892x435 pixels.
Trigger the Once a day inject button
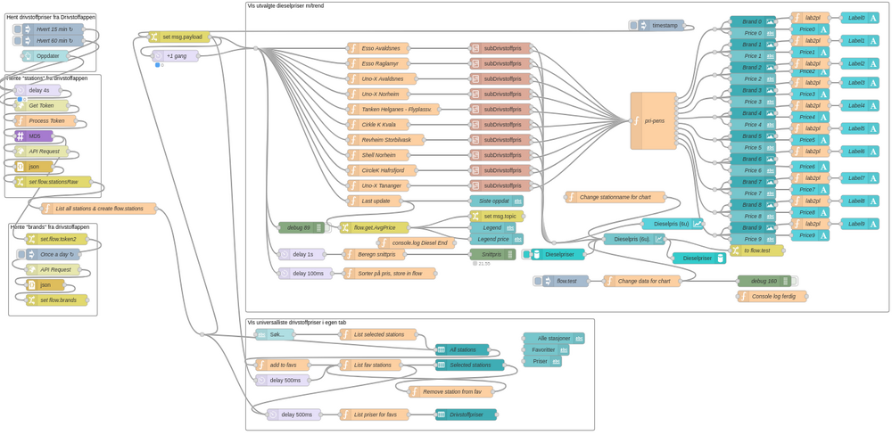coord(21,254)
